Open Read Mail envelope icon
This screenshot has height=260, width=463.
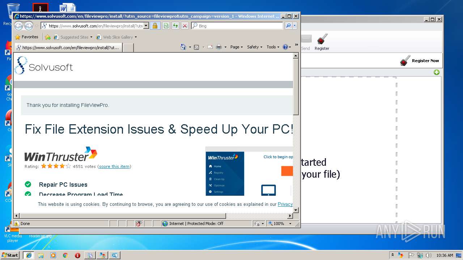pos(210,47)
